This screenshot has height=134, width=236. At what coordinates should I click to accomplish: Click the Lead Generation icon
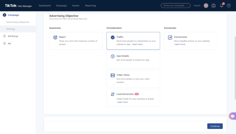pyautogui.click(x=112, y=94)
